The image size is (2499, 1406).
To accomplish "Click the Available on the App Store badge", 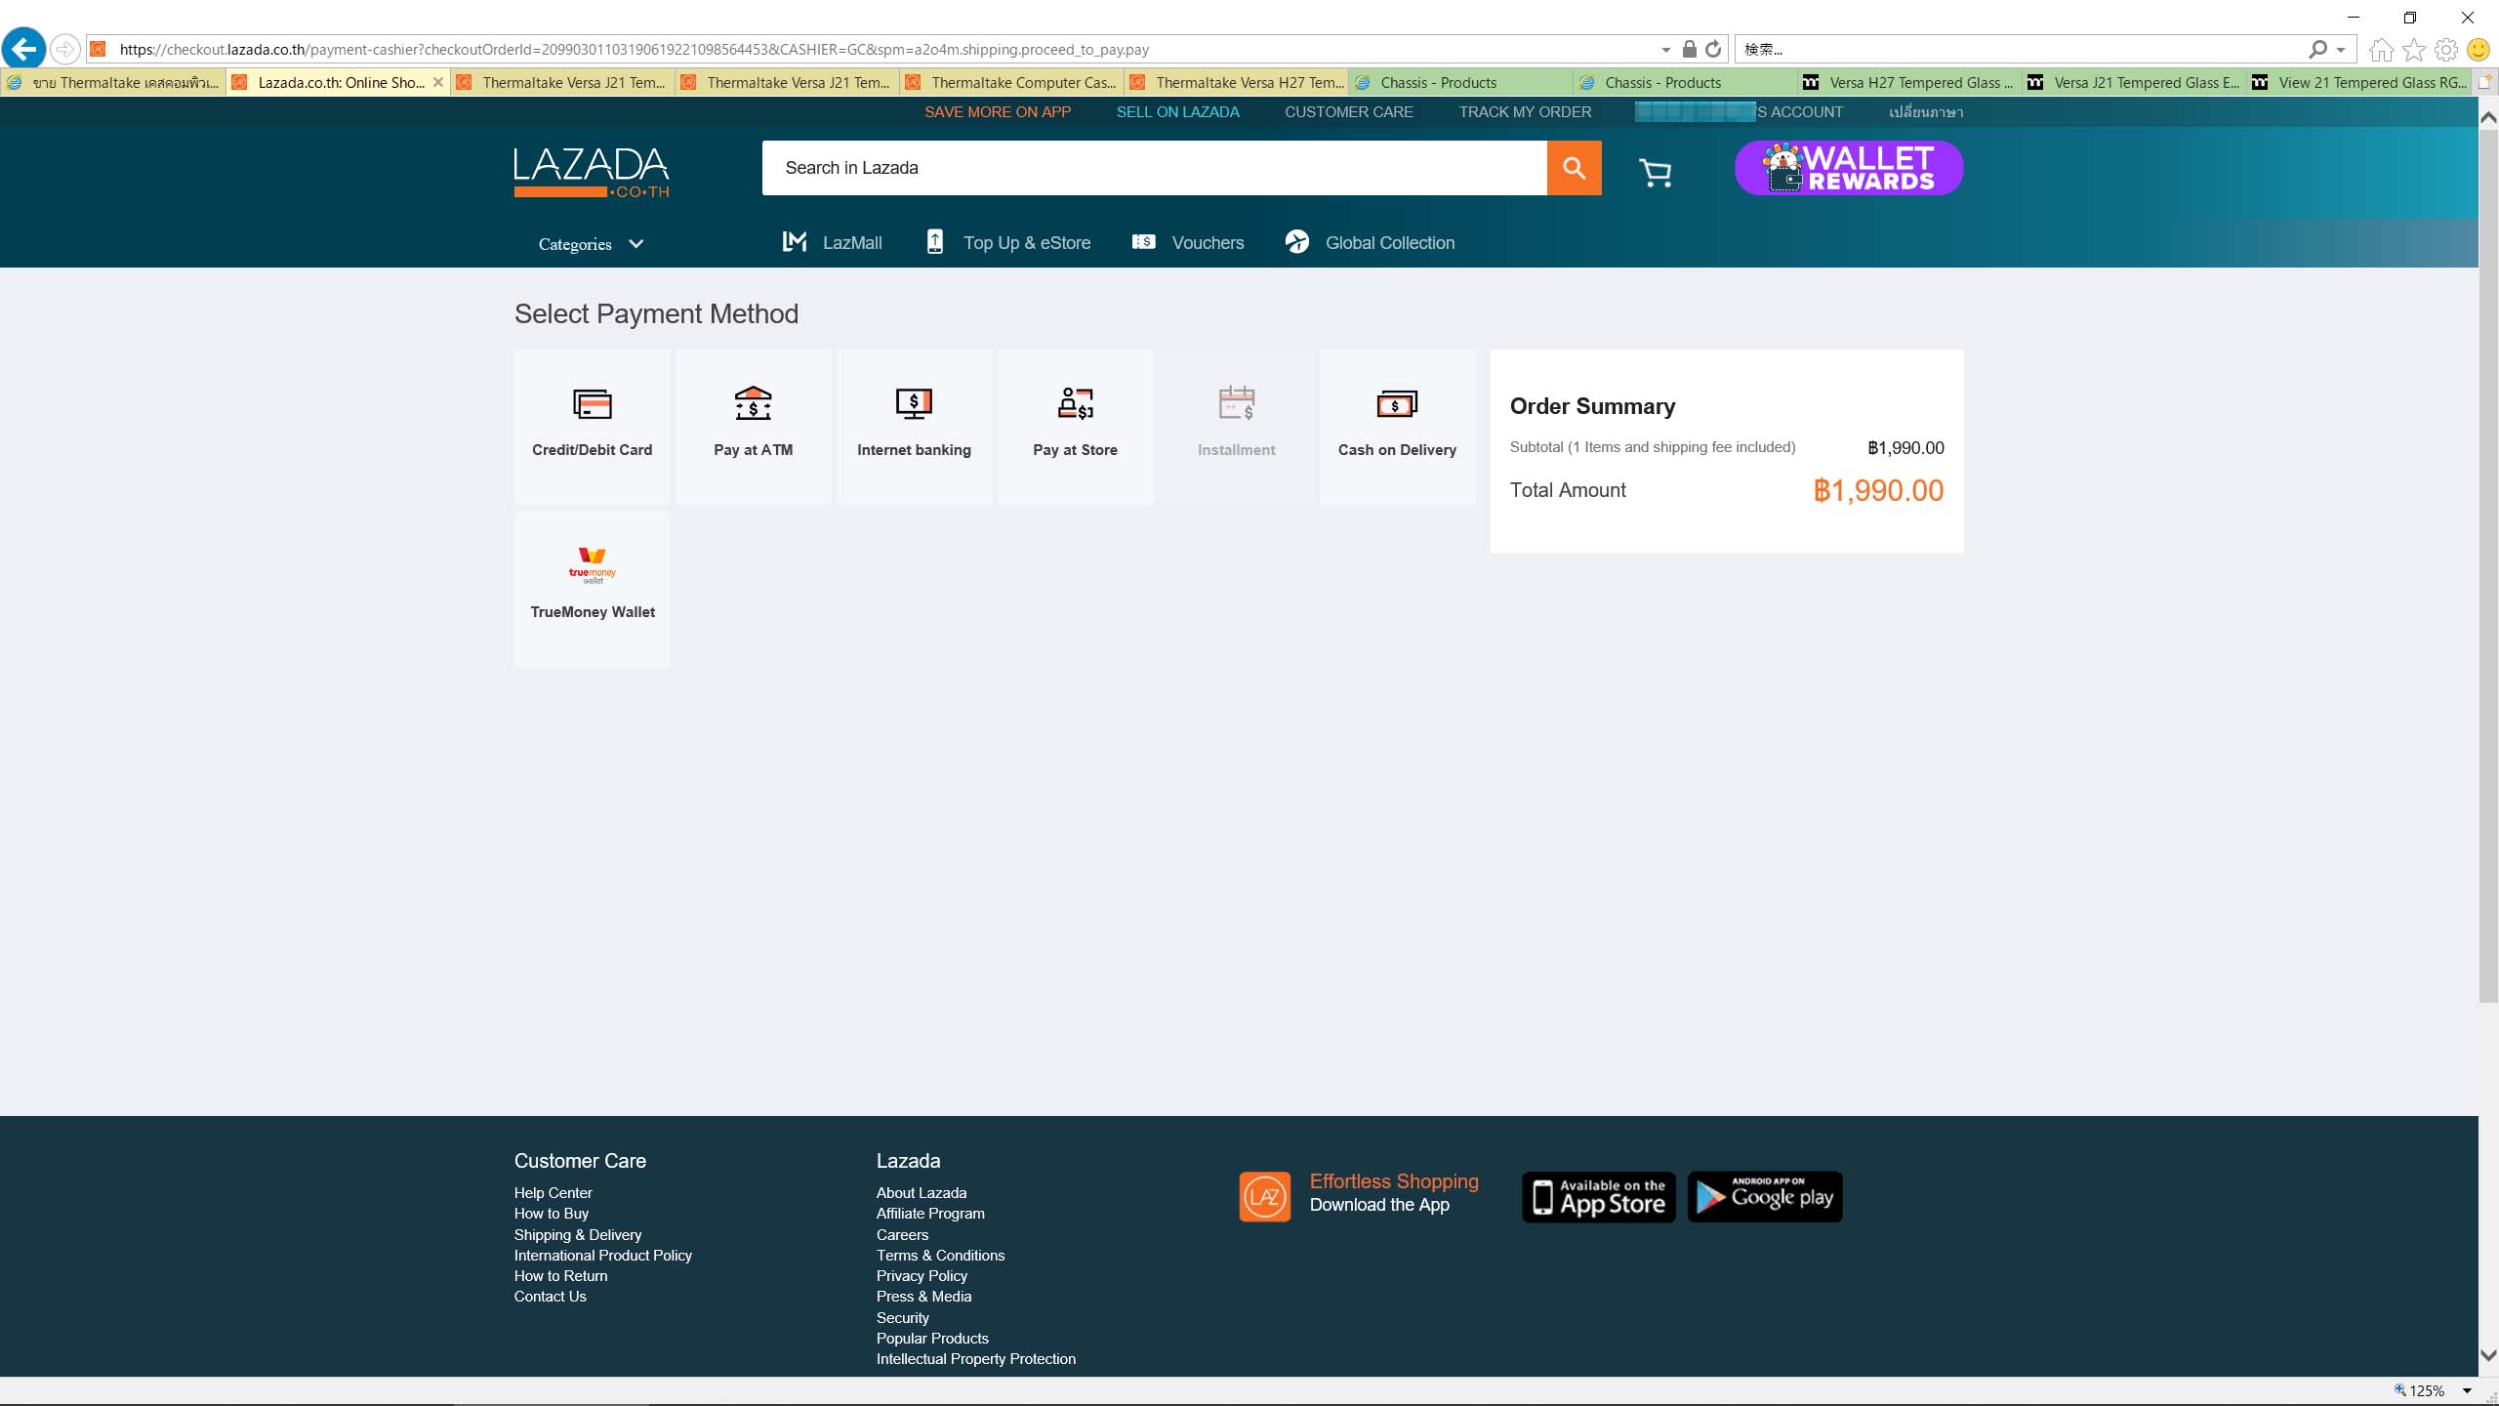I will tap(1598, 1197).
